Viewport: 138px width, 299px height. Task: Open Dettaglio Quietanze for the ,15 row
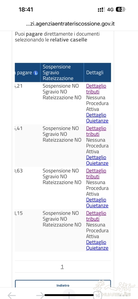[x=97, y=245]
